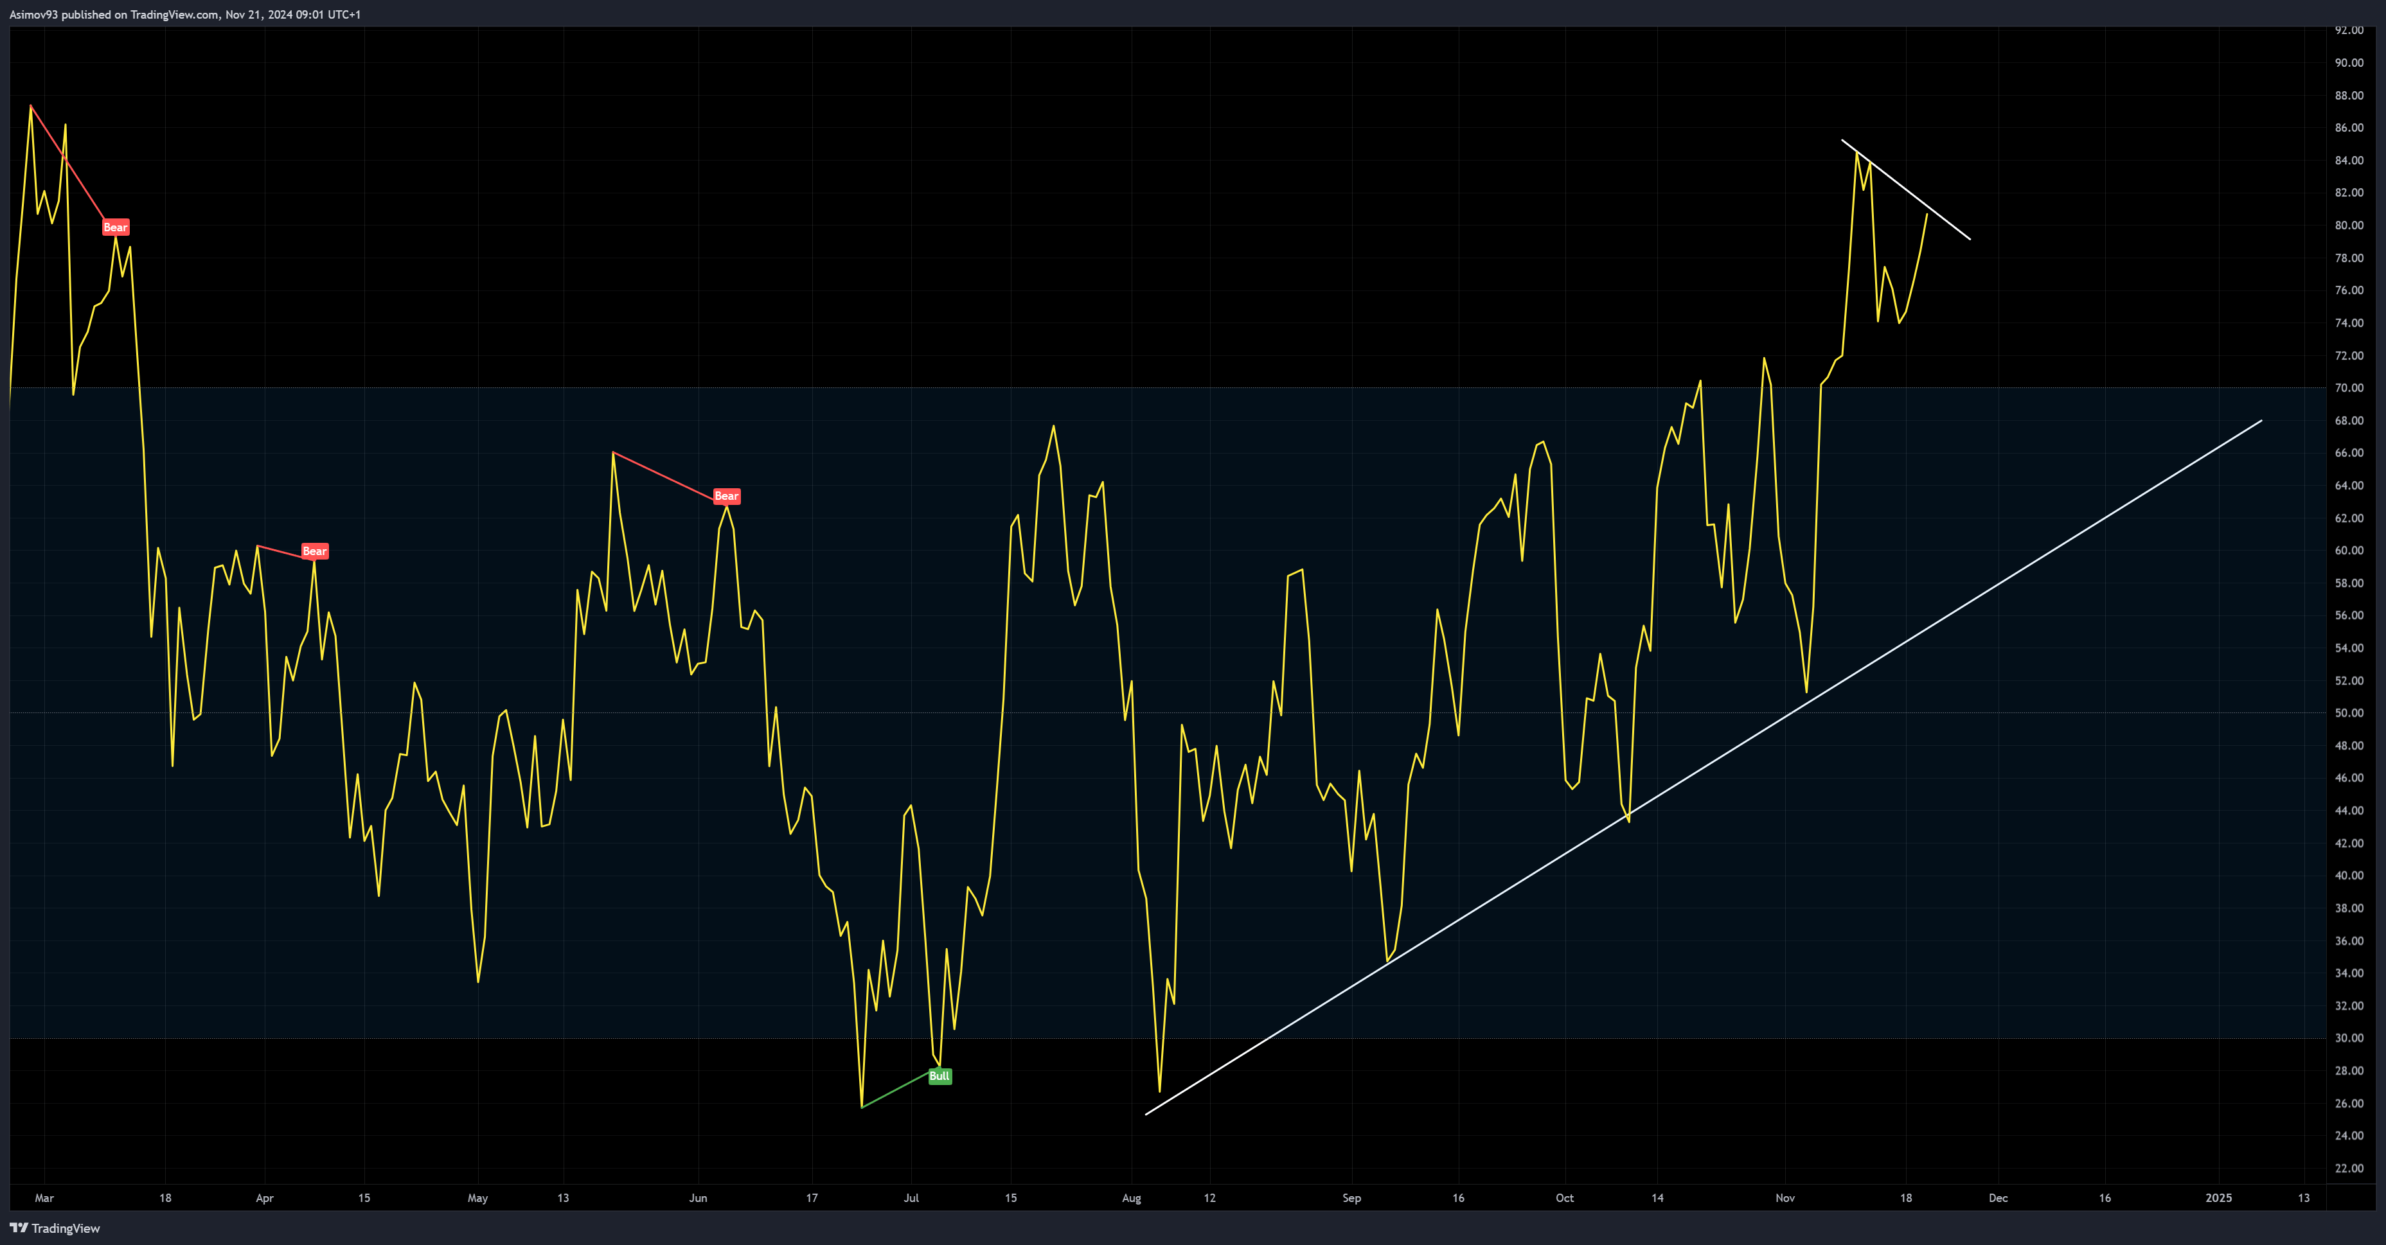Click the 26.00 price axis label
Image resolution: width=2386 pixels, height=1245 pixels.
(x=2349, y=1104)
